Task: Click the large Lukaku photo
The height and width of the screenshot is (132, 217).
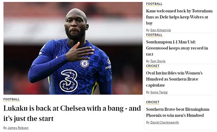Action: click(x=73, y=33)
